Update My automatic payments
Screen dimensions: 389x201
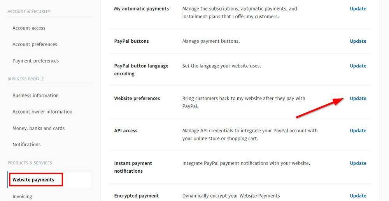click(358, 9)
